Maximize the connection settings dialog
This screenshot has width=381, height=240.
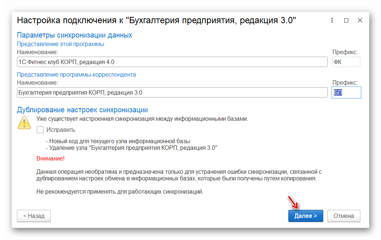pyautogui.click(x=346, y=20)
